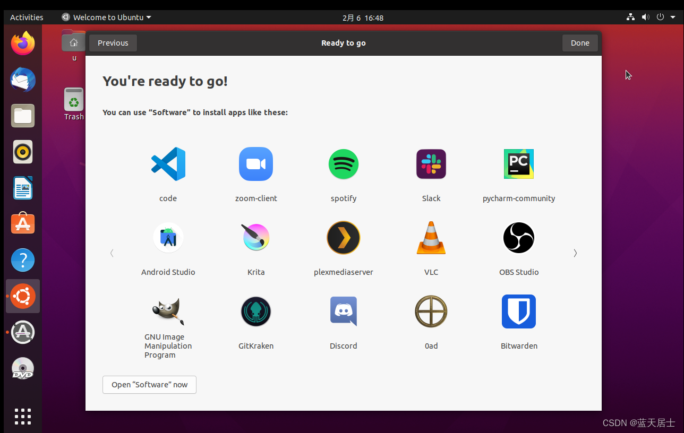Go back with the Previous button
This screenshot has height=433, width=684.
point(113,43)
